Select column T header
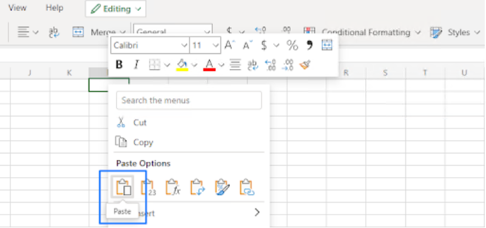The height and width of the screenshot is (228, 486). pyautogui.click(x=425, y=73)
